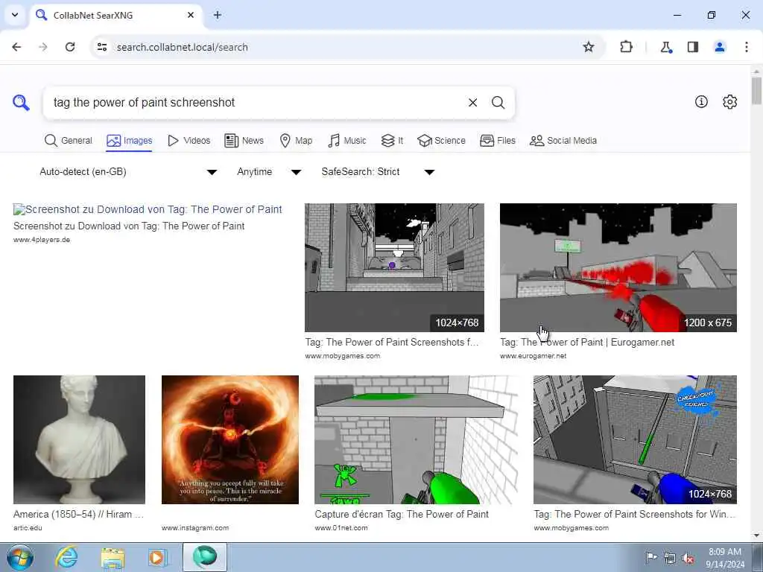763x572 pixels.
Task: Open File Explorer from the taskbar
Action: (113, 557)
